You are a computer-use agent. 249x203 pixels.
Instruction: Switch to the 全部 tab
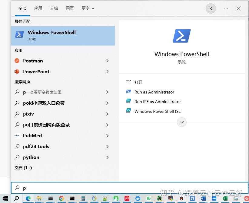click(22, 8)
